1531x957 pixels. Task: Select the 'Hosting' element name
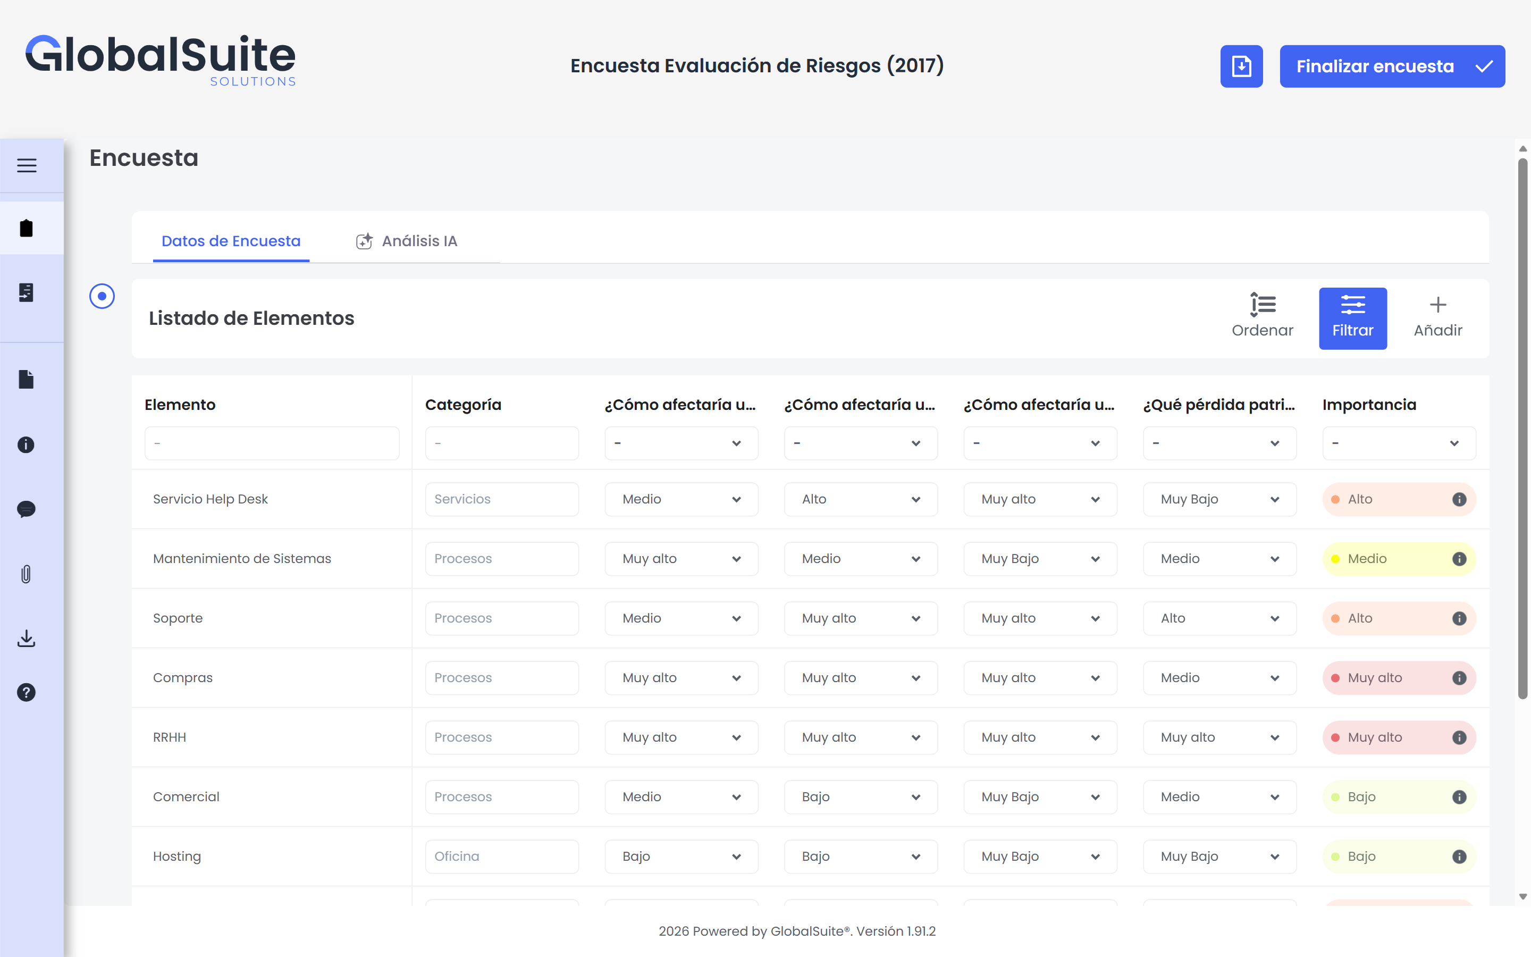coord(177,857)
